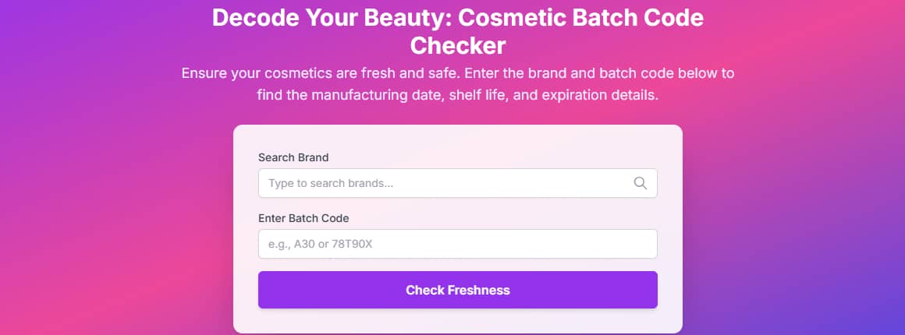Click the "Type to search brands..." placeholder
The image size is (905, 335).
331,184
